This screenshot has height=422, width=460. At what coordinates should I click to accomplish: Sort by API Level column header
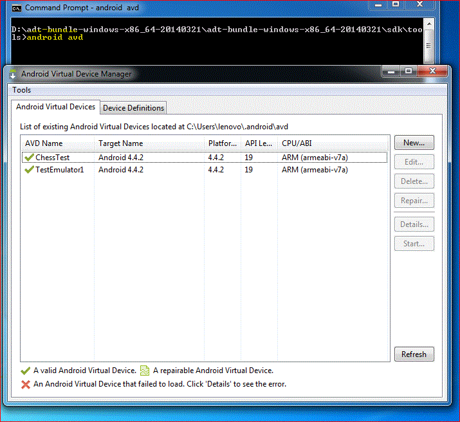[259, 143]
